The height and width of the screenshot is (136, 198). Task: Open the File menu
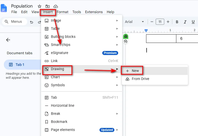14,12
